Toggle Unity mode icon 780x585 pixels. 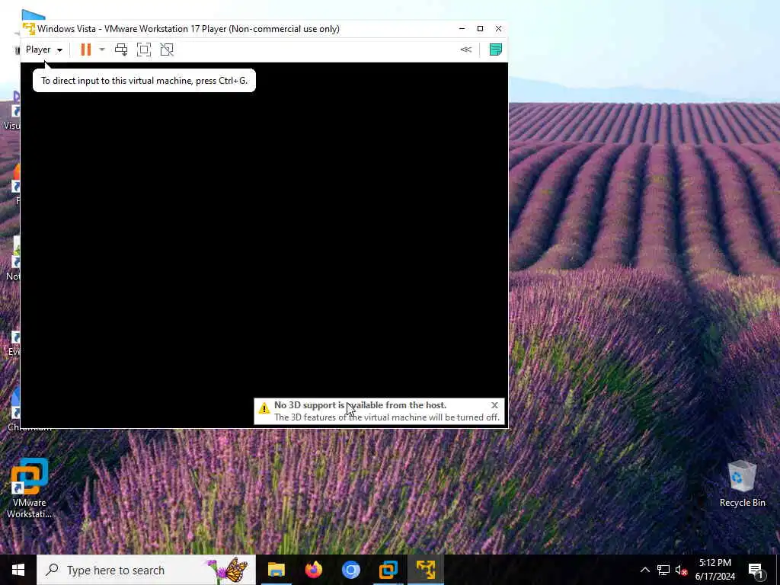(167, 50)
